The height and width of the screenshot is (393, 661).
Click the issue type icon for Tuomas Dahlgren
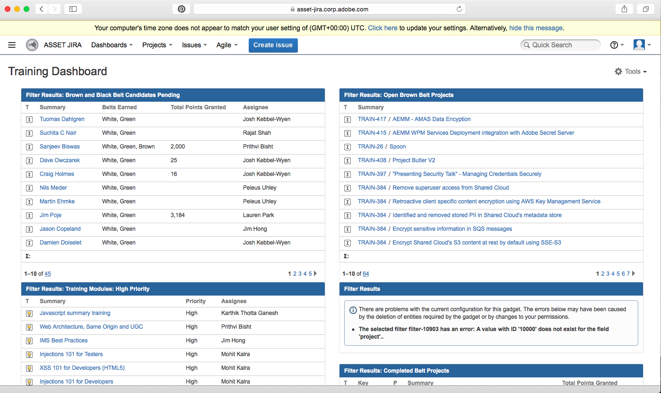click(29, 120)
